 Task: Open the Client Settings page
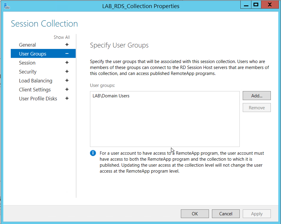click(x=35, y=90)
